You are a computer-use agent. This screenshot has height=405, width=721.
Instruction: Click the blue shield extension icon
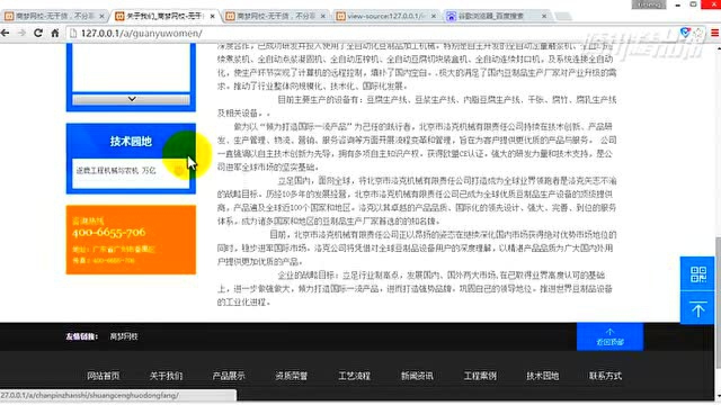click(686, 33)
